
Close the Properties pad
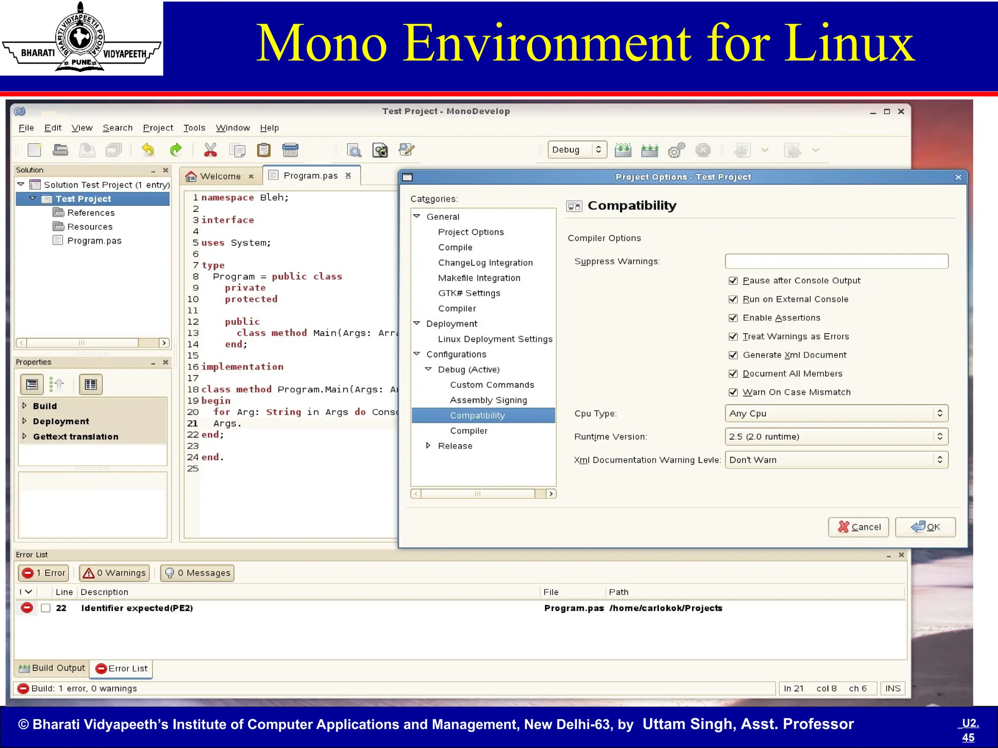tap(166, 362)
